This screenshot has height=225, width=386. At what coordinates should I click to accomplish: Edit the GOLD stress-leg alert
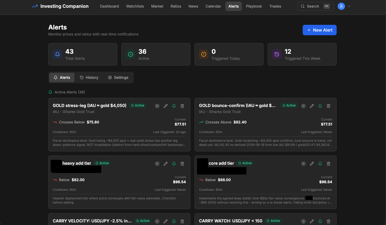coord(166,106)
